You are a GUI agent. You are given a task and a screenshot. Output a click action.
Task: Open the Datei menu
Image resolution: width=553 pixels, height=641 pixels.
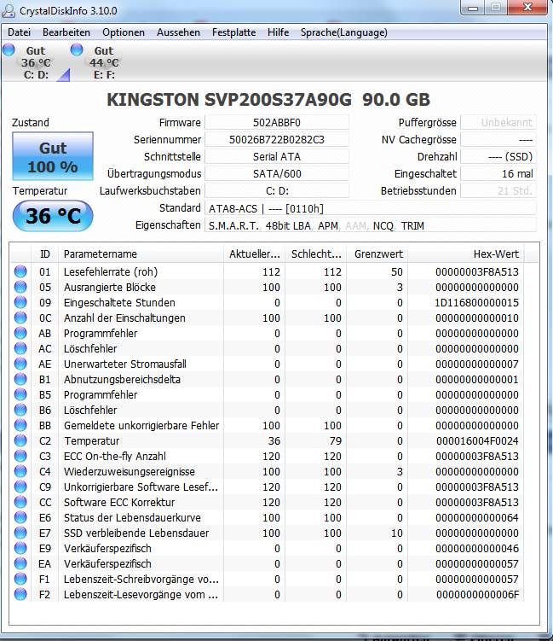[20, 32]
